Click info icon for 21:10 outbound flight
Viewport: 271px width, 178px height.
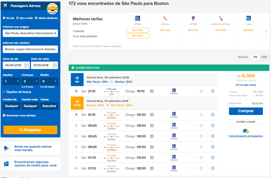tap(213, 91)
